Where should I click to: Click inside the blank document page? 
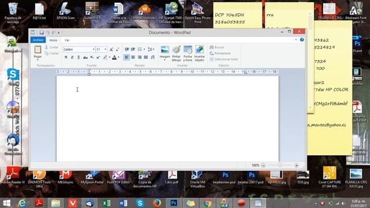[167, 119]
